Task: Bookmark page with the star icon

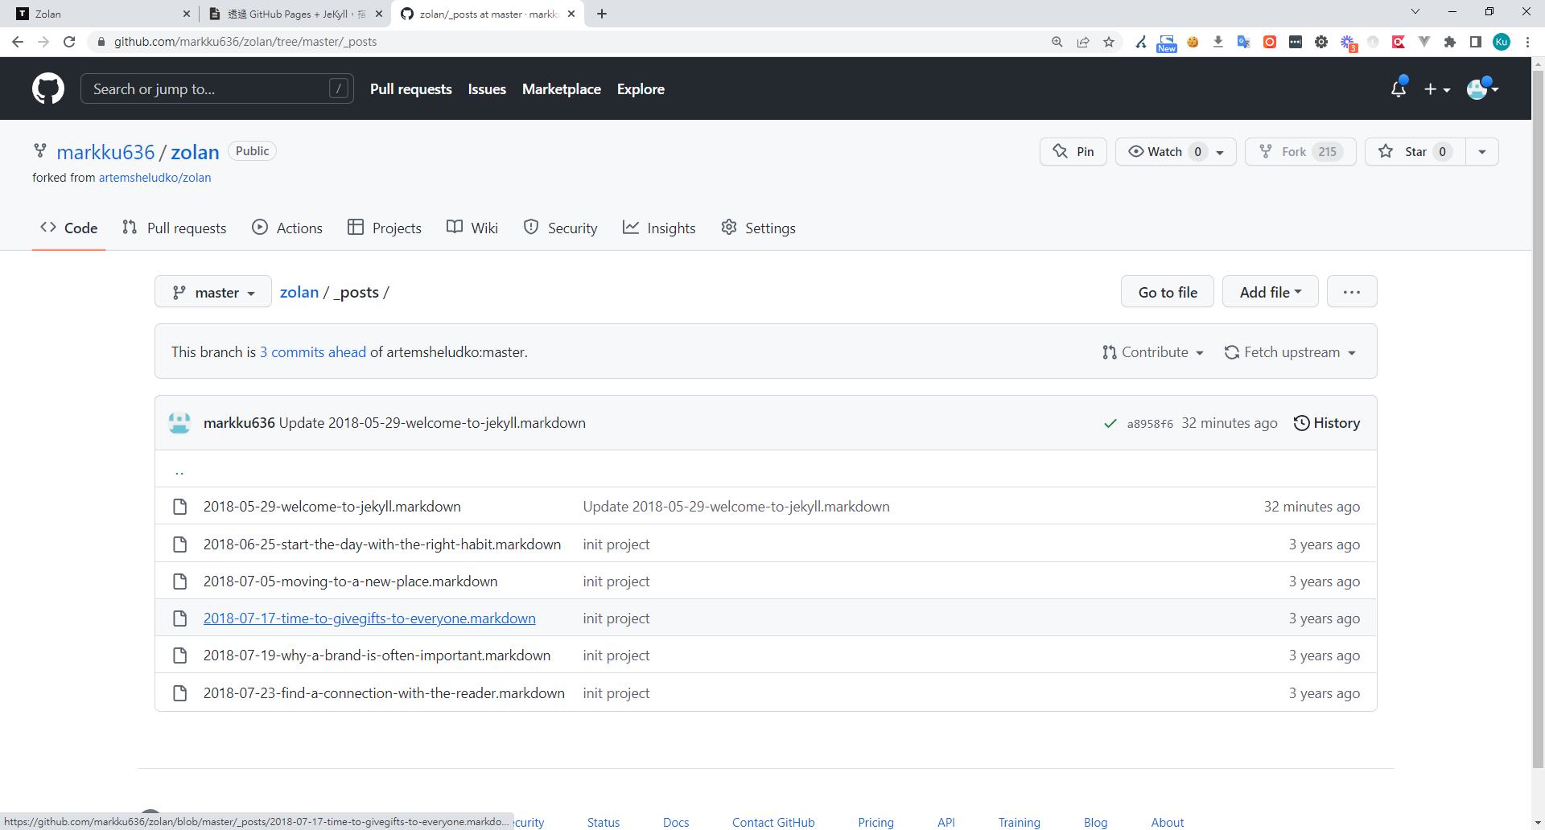Action: [1109, 42]
